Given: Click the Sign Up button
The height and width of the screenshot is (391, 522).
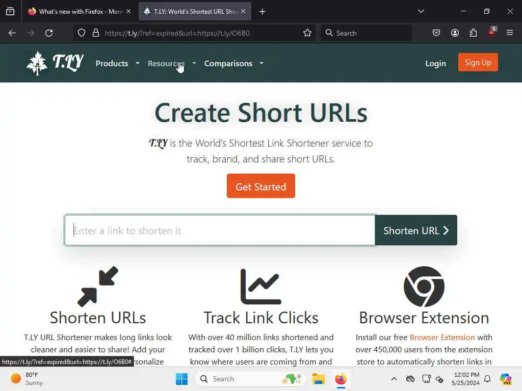Looking at the screenshot, I should coord(478,63).
